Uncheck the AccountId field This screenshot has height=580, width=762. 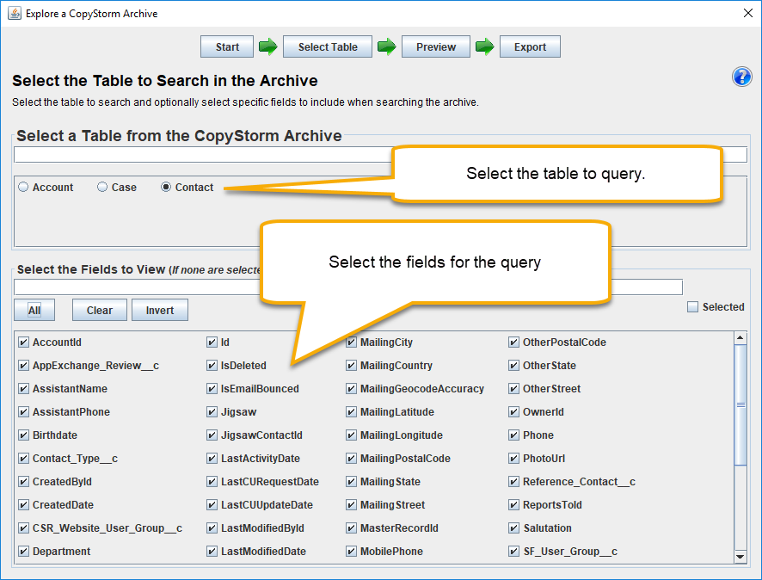23,342
